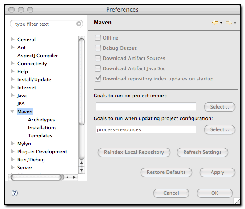245x209 pixels.
Task: Open the Installations preference page
Action: point(42,128)
